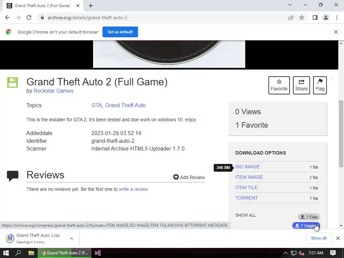The width and height of the screenshot is (344, 258).
Task: Click the Addeddate value 2023-01-29 03:52:14
Action: [x=116, y=133]
